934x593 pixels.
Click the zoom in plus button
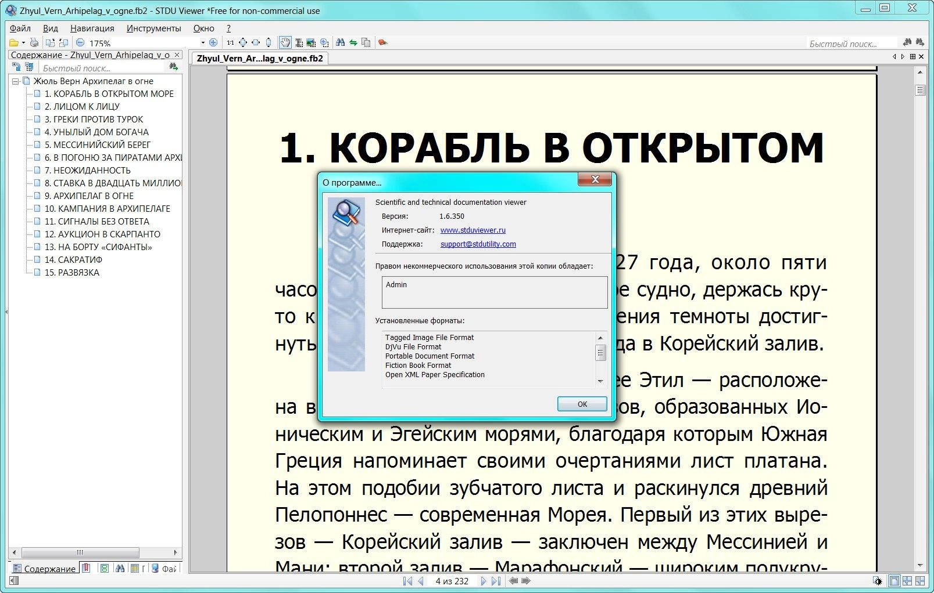[213, 42]
